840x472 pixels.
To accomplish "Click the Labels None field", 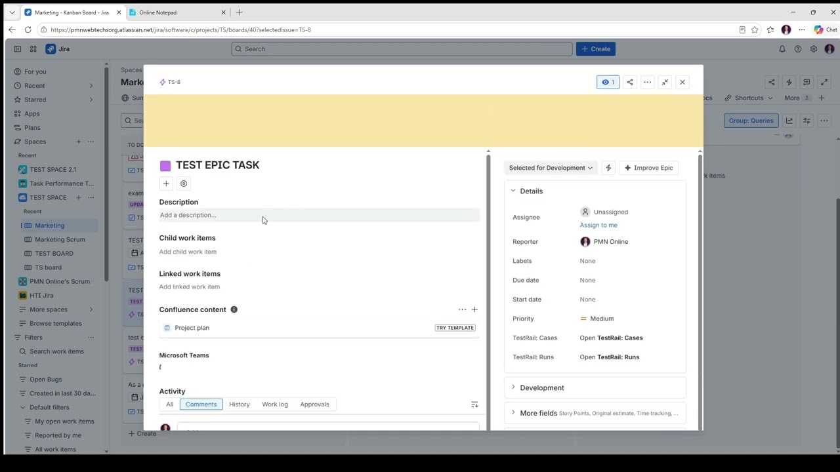I will pos(587,261).
